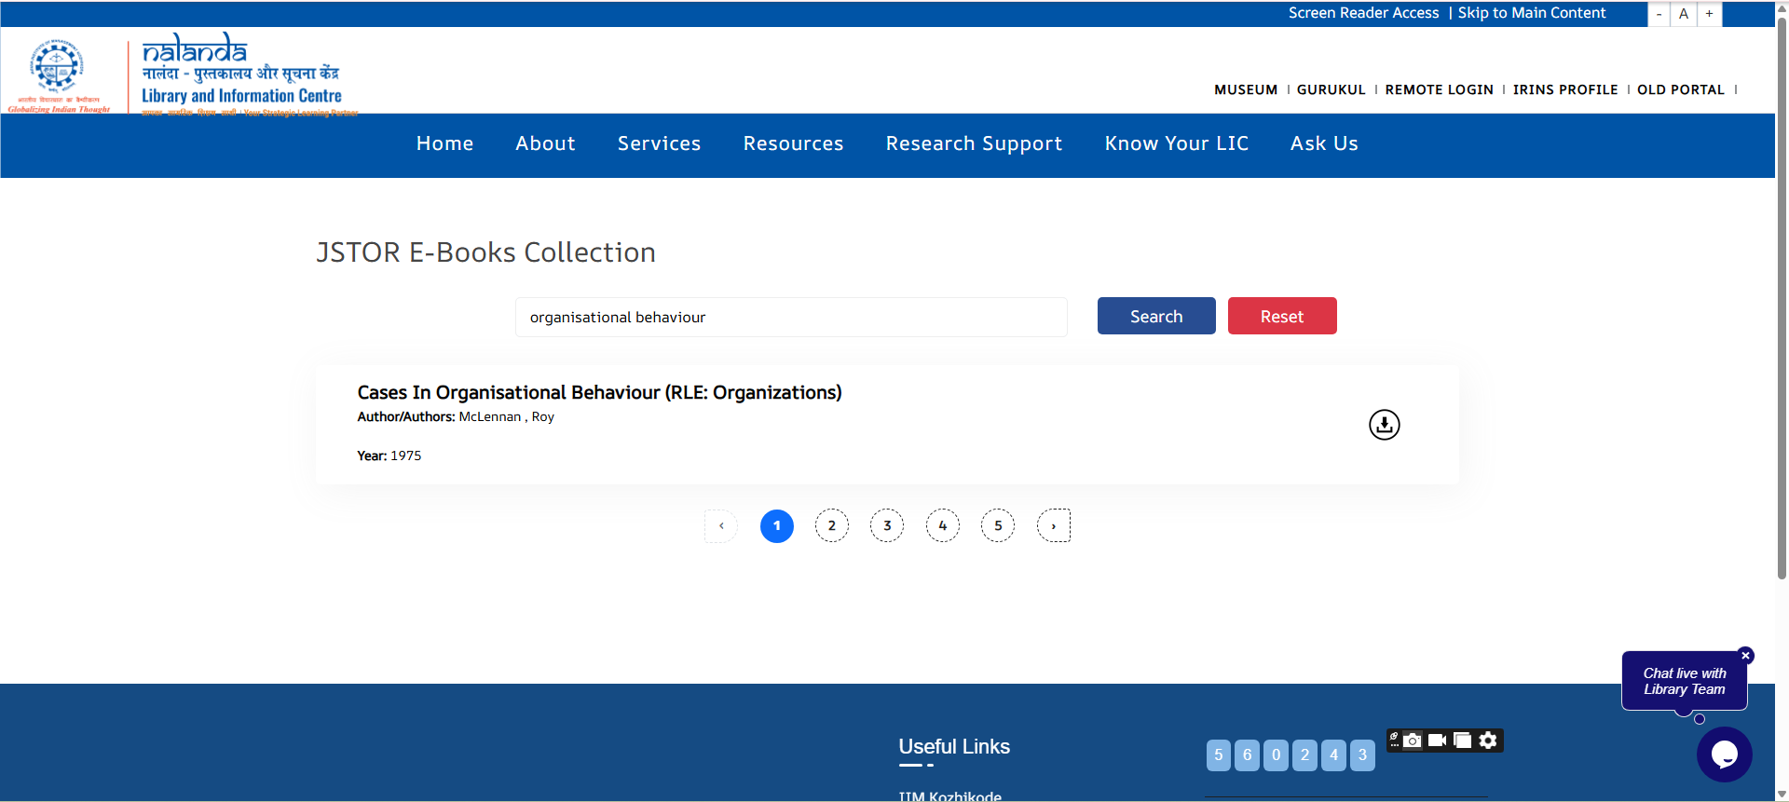Click the Nalanda library logo

tap(242, 75)
